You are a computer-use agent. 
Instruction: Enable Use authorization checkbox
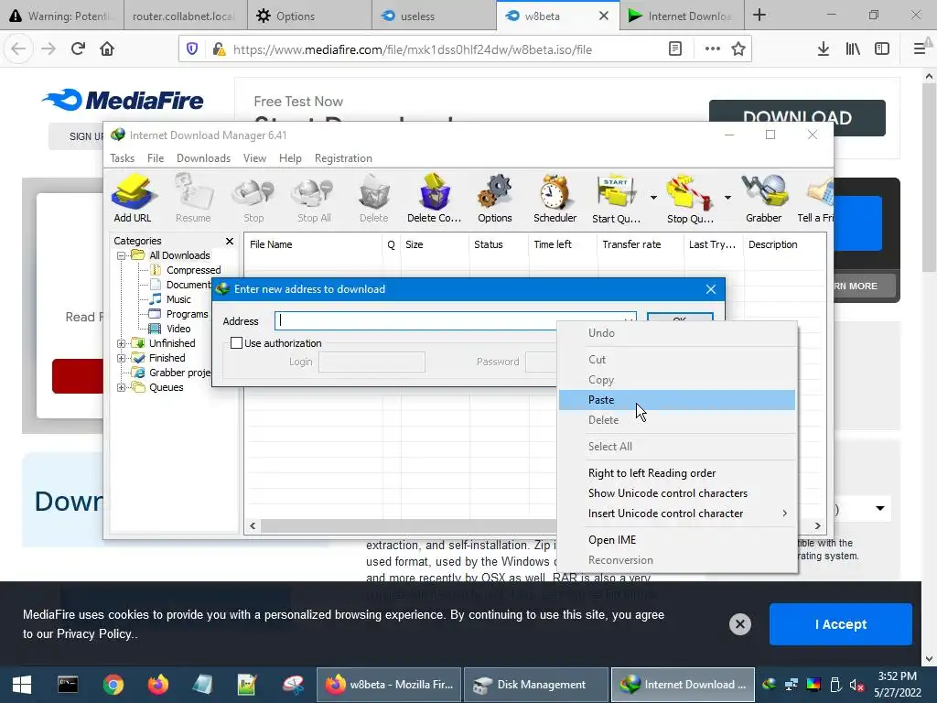tap(237, 343)
